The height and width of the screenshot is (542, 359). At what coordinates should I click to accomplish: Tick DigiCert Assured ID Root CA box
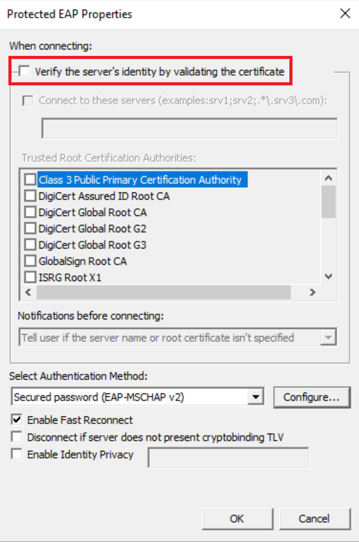[x=30, y=196]
